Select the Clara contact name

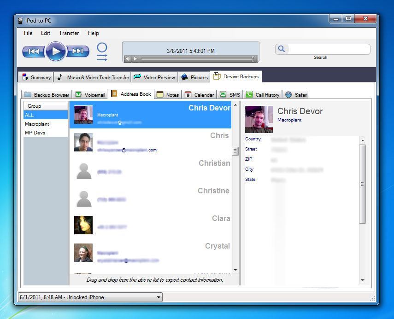click(x=221, y=218)
